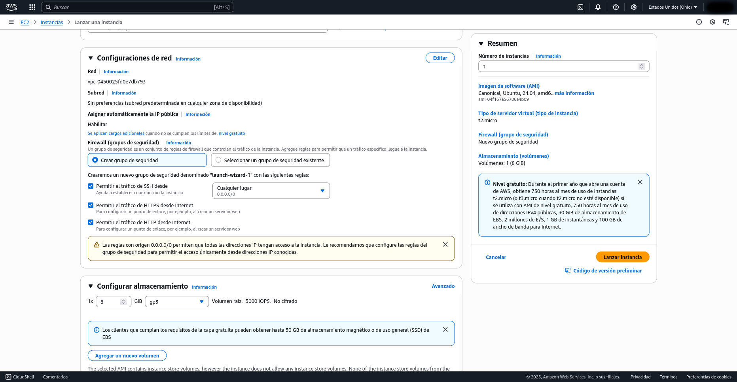This screenshot has height=382, width=737.
Task: Open Información next to Número de instancias
Action: click(x=548, y=56)
